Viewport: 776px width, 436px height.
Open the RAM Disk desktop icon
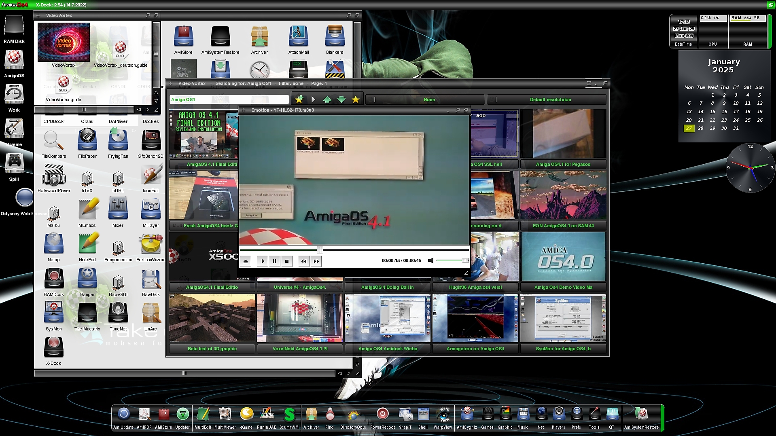click(x=14, y=25)
